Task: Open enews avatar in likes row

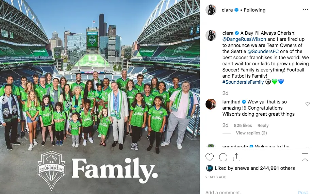Action: 209,168
